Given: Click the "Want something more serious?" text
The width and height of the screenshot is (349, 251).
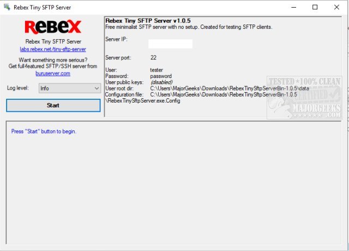Looking at the screenshot, I should [x=53, y=60].
